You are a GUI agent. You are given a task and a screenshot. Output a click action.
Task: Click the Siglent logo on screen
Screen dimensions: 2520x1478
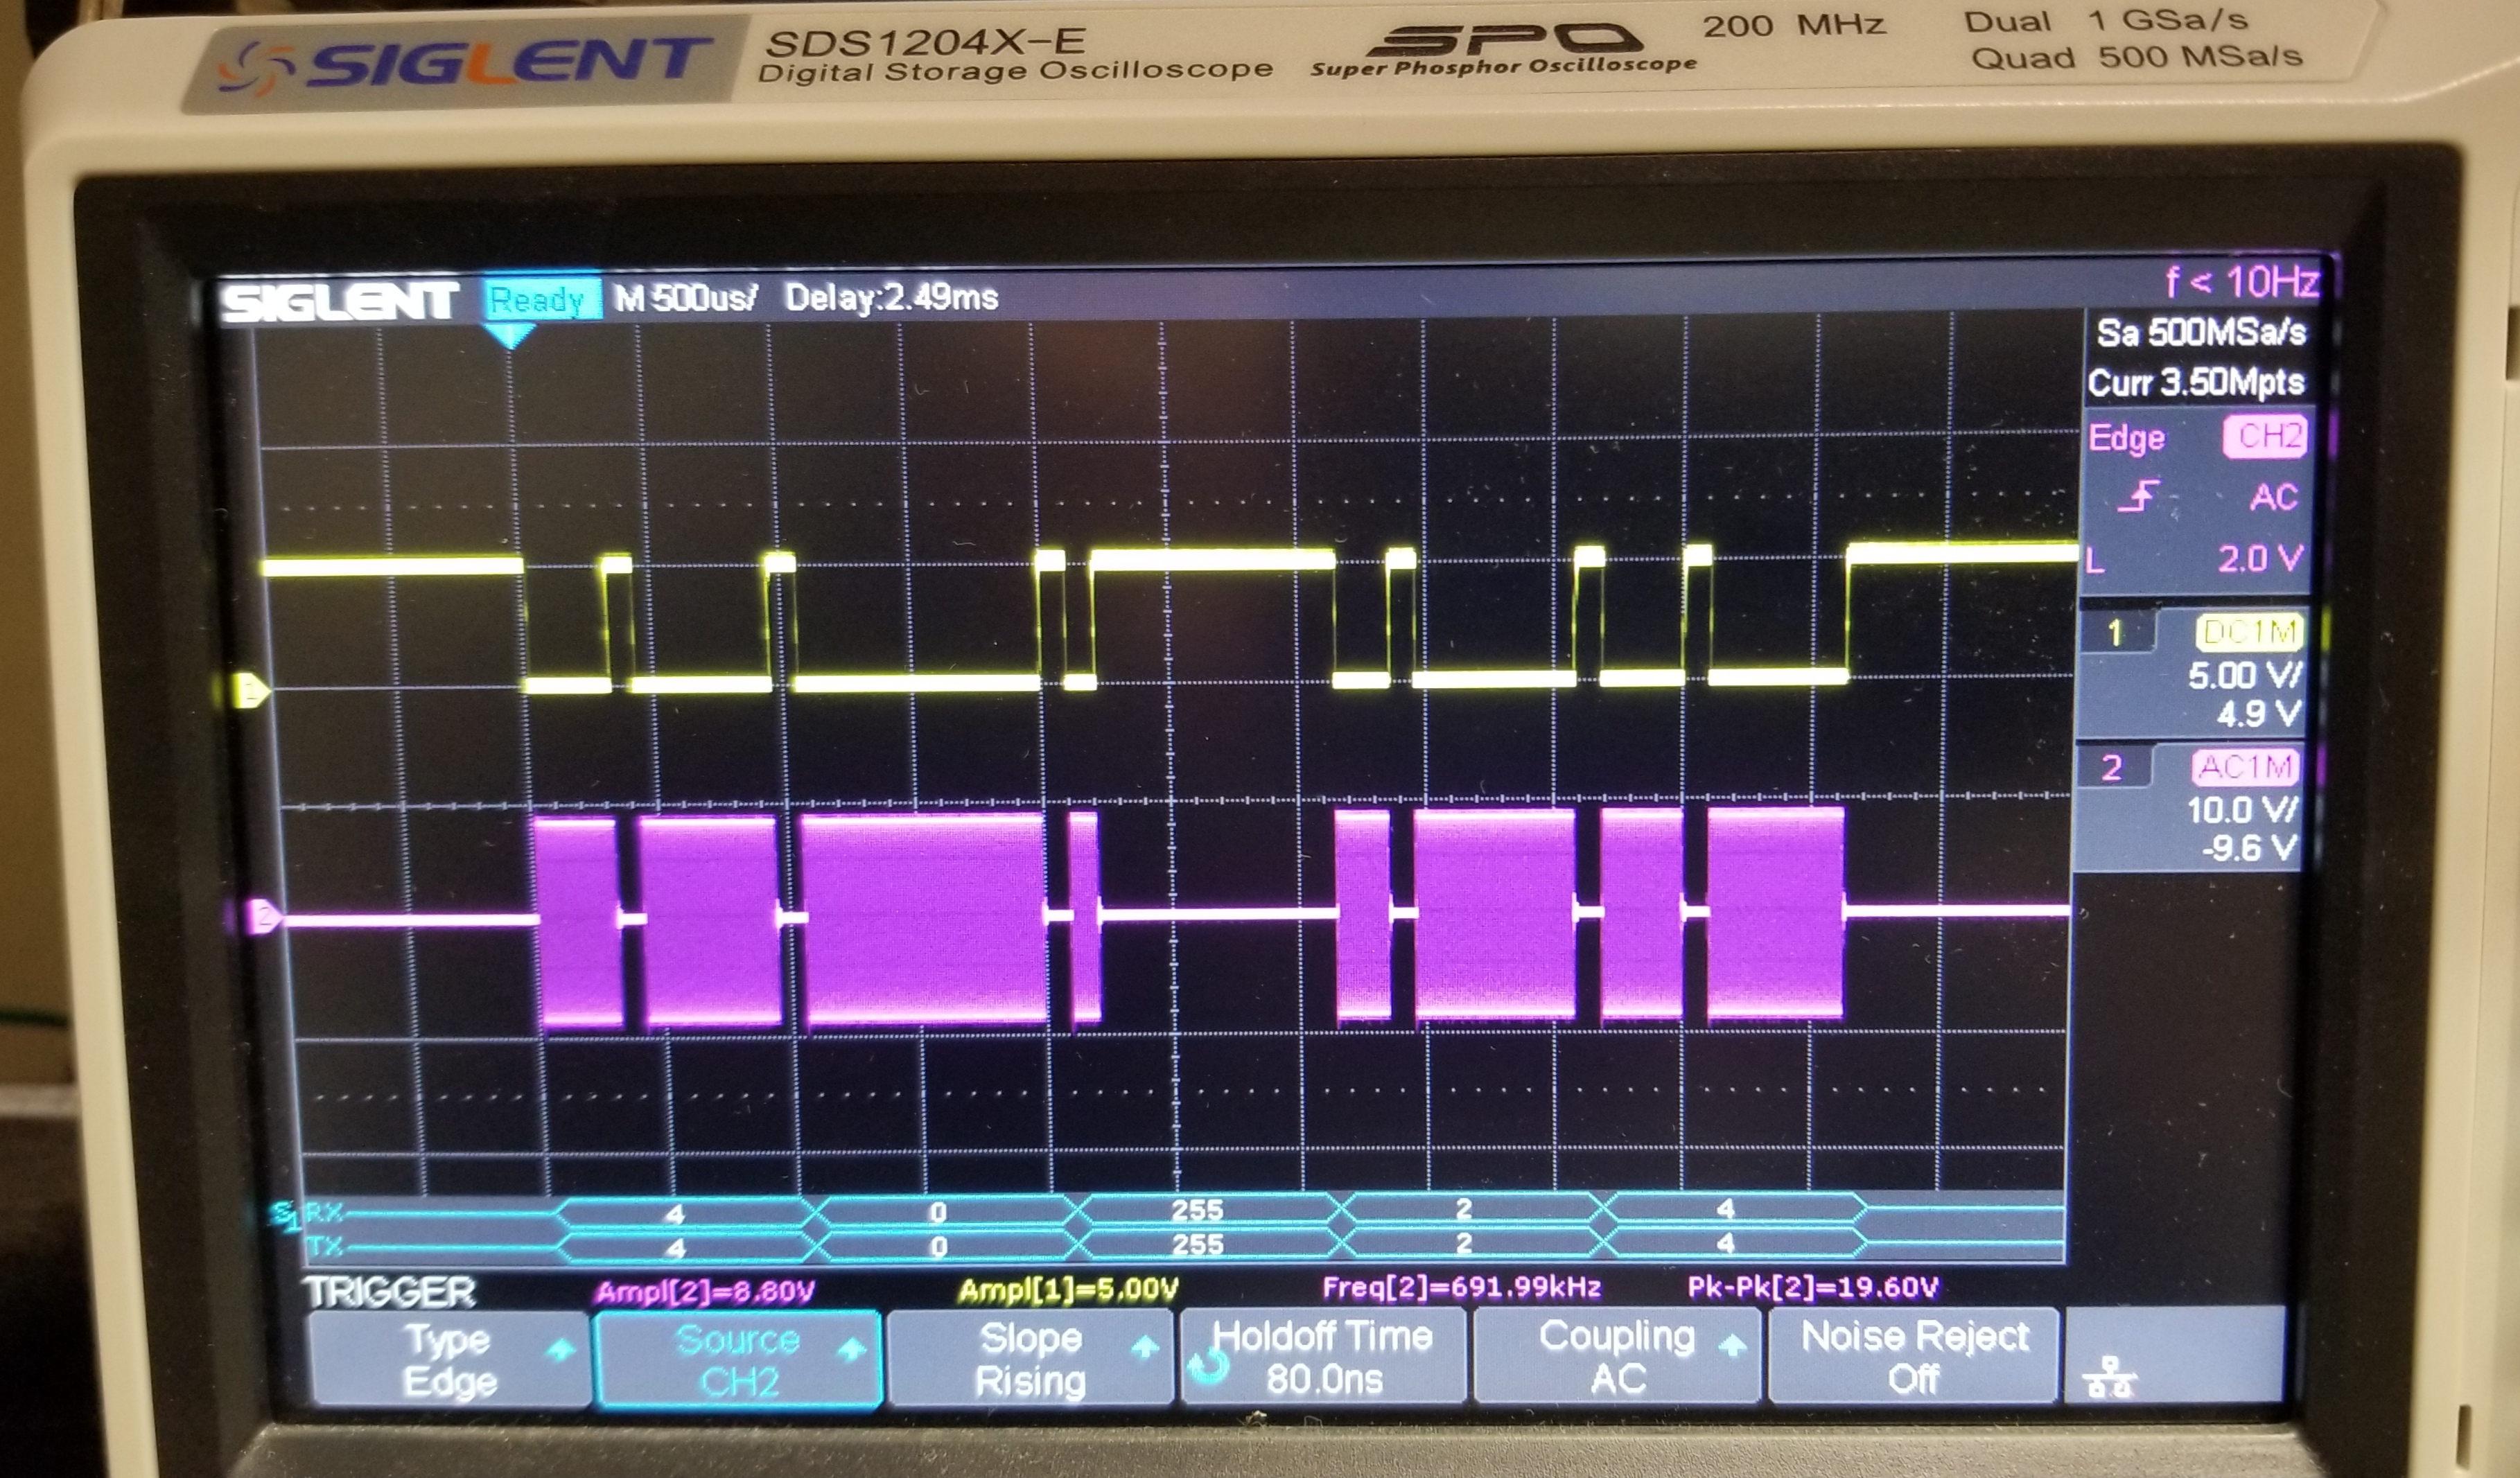(x=340, y=301)
